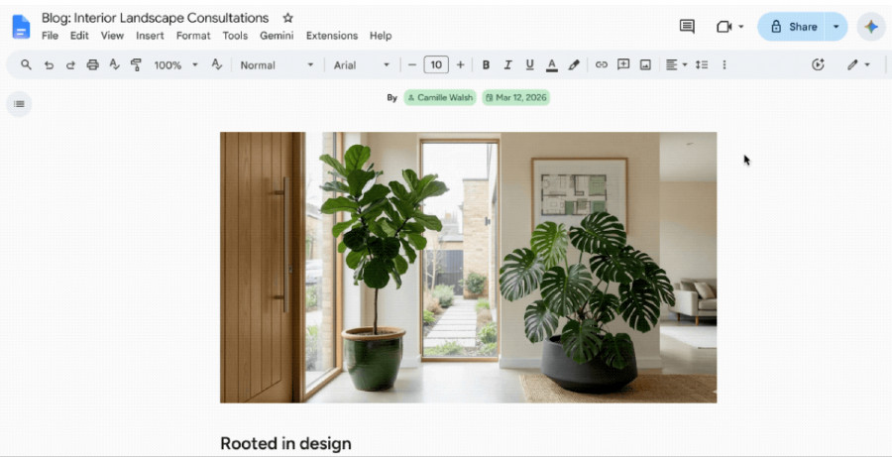Open the Normal paragraph style dropdown

(x=277, y=64)
